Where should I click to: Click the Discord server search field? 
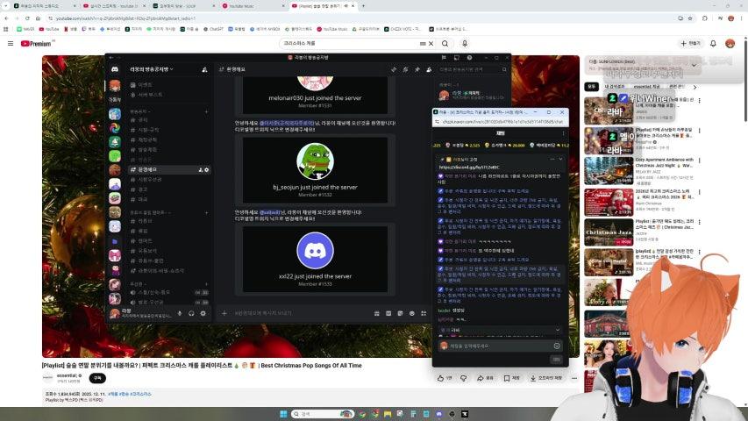(473, 69)
